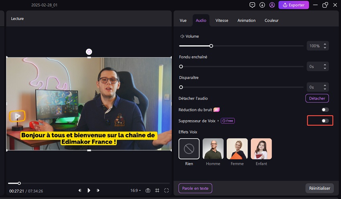Screen dimensions: 341x199
Task: Toggle the grid overlay icon
Action: [157, 191]
